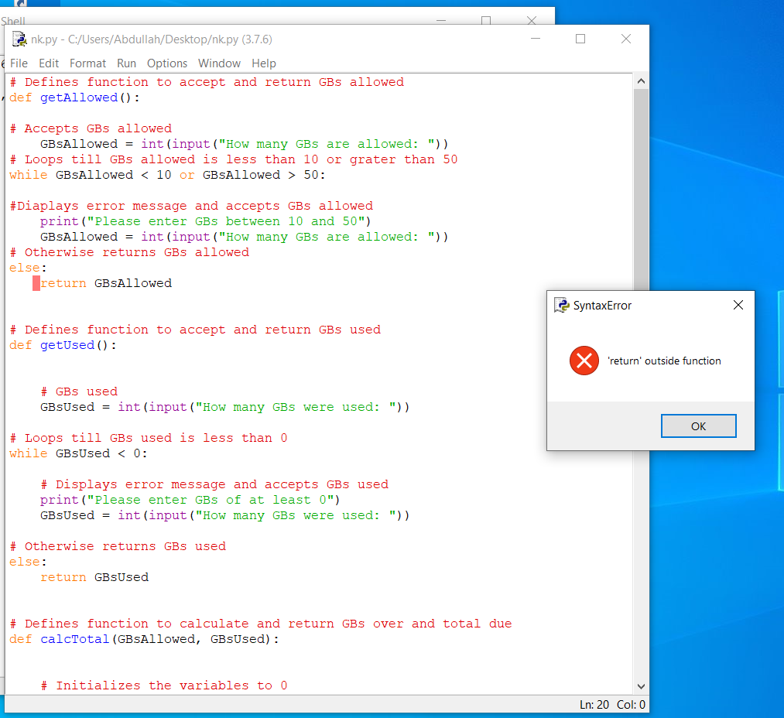Click the IDLE Python icon in the title bar
784x718 pixels.
click(x=19, y=39)
